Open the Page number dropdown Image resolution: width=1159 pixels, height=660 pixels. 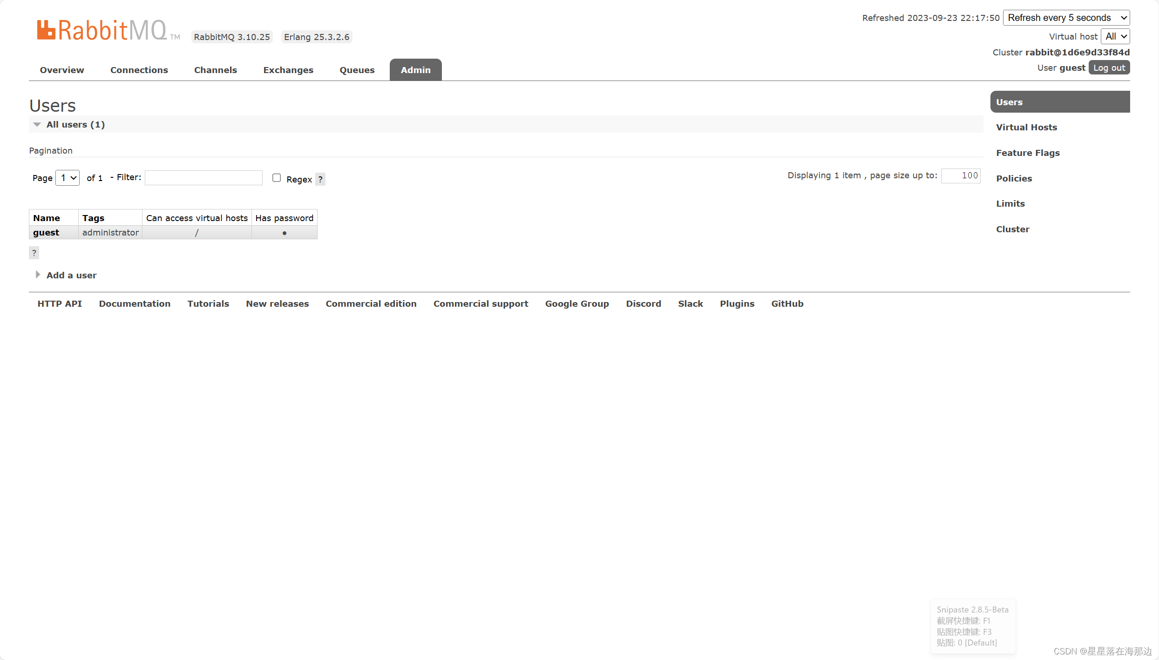(x=68, y=178)
